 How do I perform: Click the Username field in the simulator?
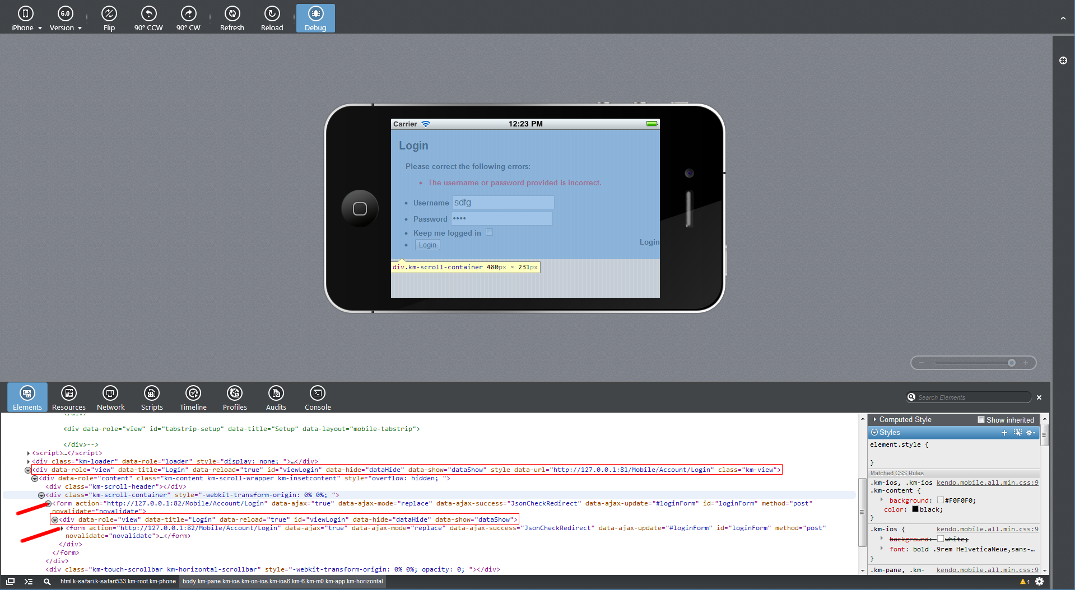[503, 203]
